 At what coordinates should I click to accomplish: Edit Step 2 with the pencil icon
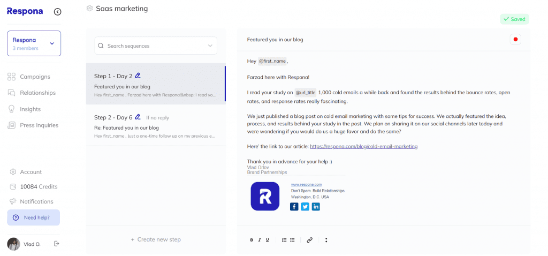point(138,117)
